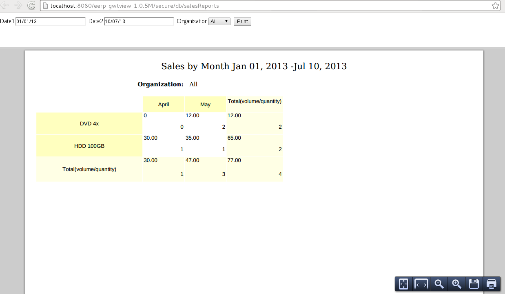Click the browser back arrow

6,6
